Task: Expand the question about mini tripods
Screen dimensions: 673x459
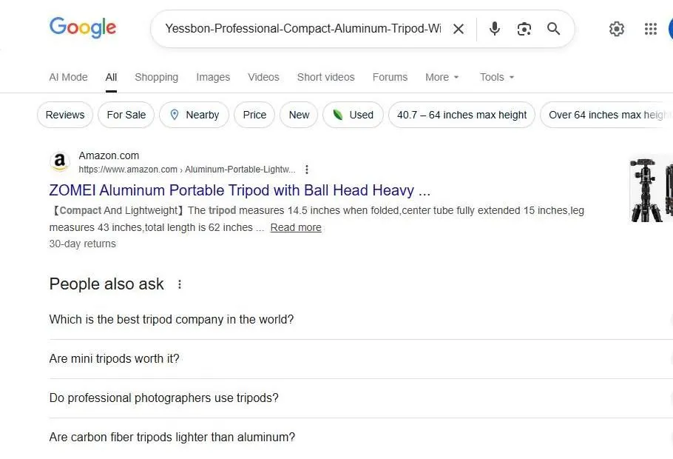Action: click(x=114, y=358)
